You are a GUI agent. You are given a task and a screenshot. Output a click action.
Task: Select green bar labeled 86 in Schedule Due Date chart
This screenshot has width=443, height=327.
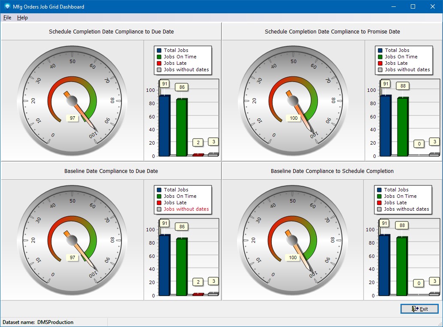point(182,127)
